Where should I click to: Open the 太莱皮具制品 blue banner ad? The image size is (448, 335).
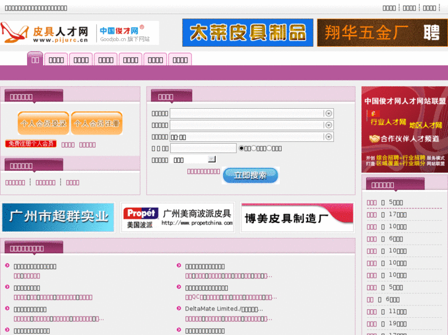point(248,33)
